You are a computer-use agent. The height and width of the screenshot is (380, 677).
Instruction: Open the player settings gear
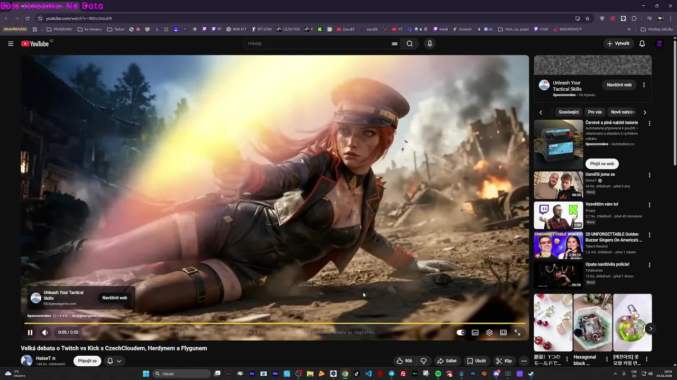tap(489, 332)
